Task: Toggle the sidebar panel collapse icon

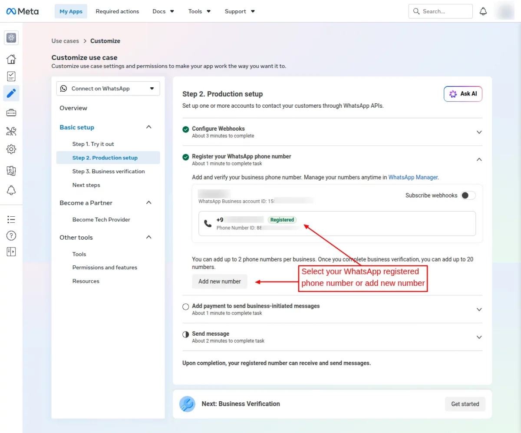Action: coord(11,251)
